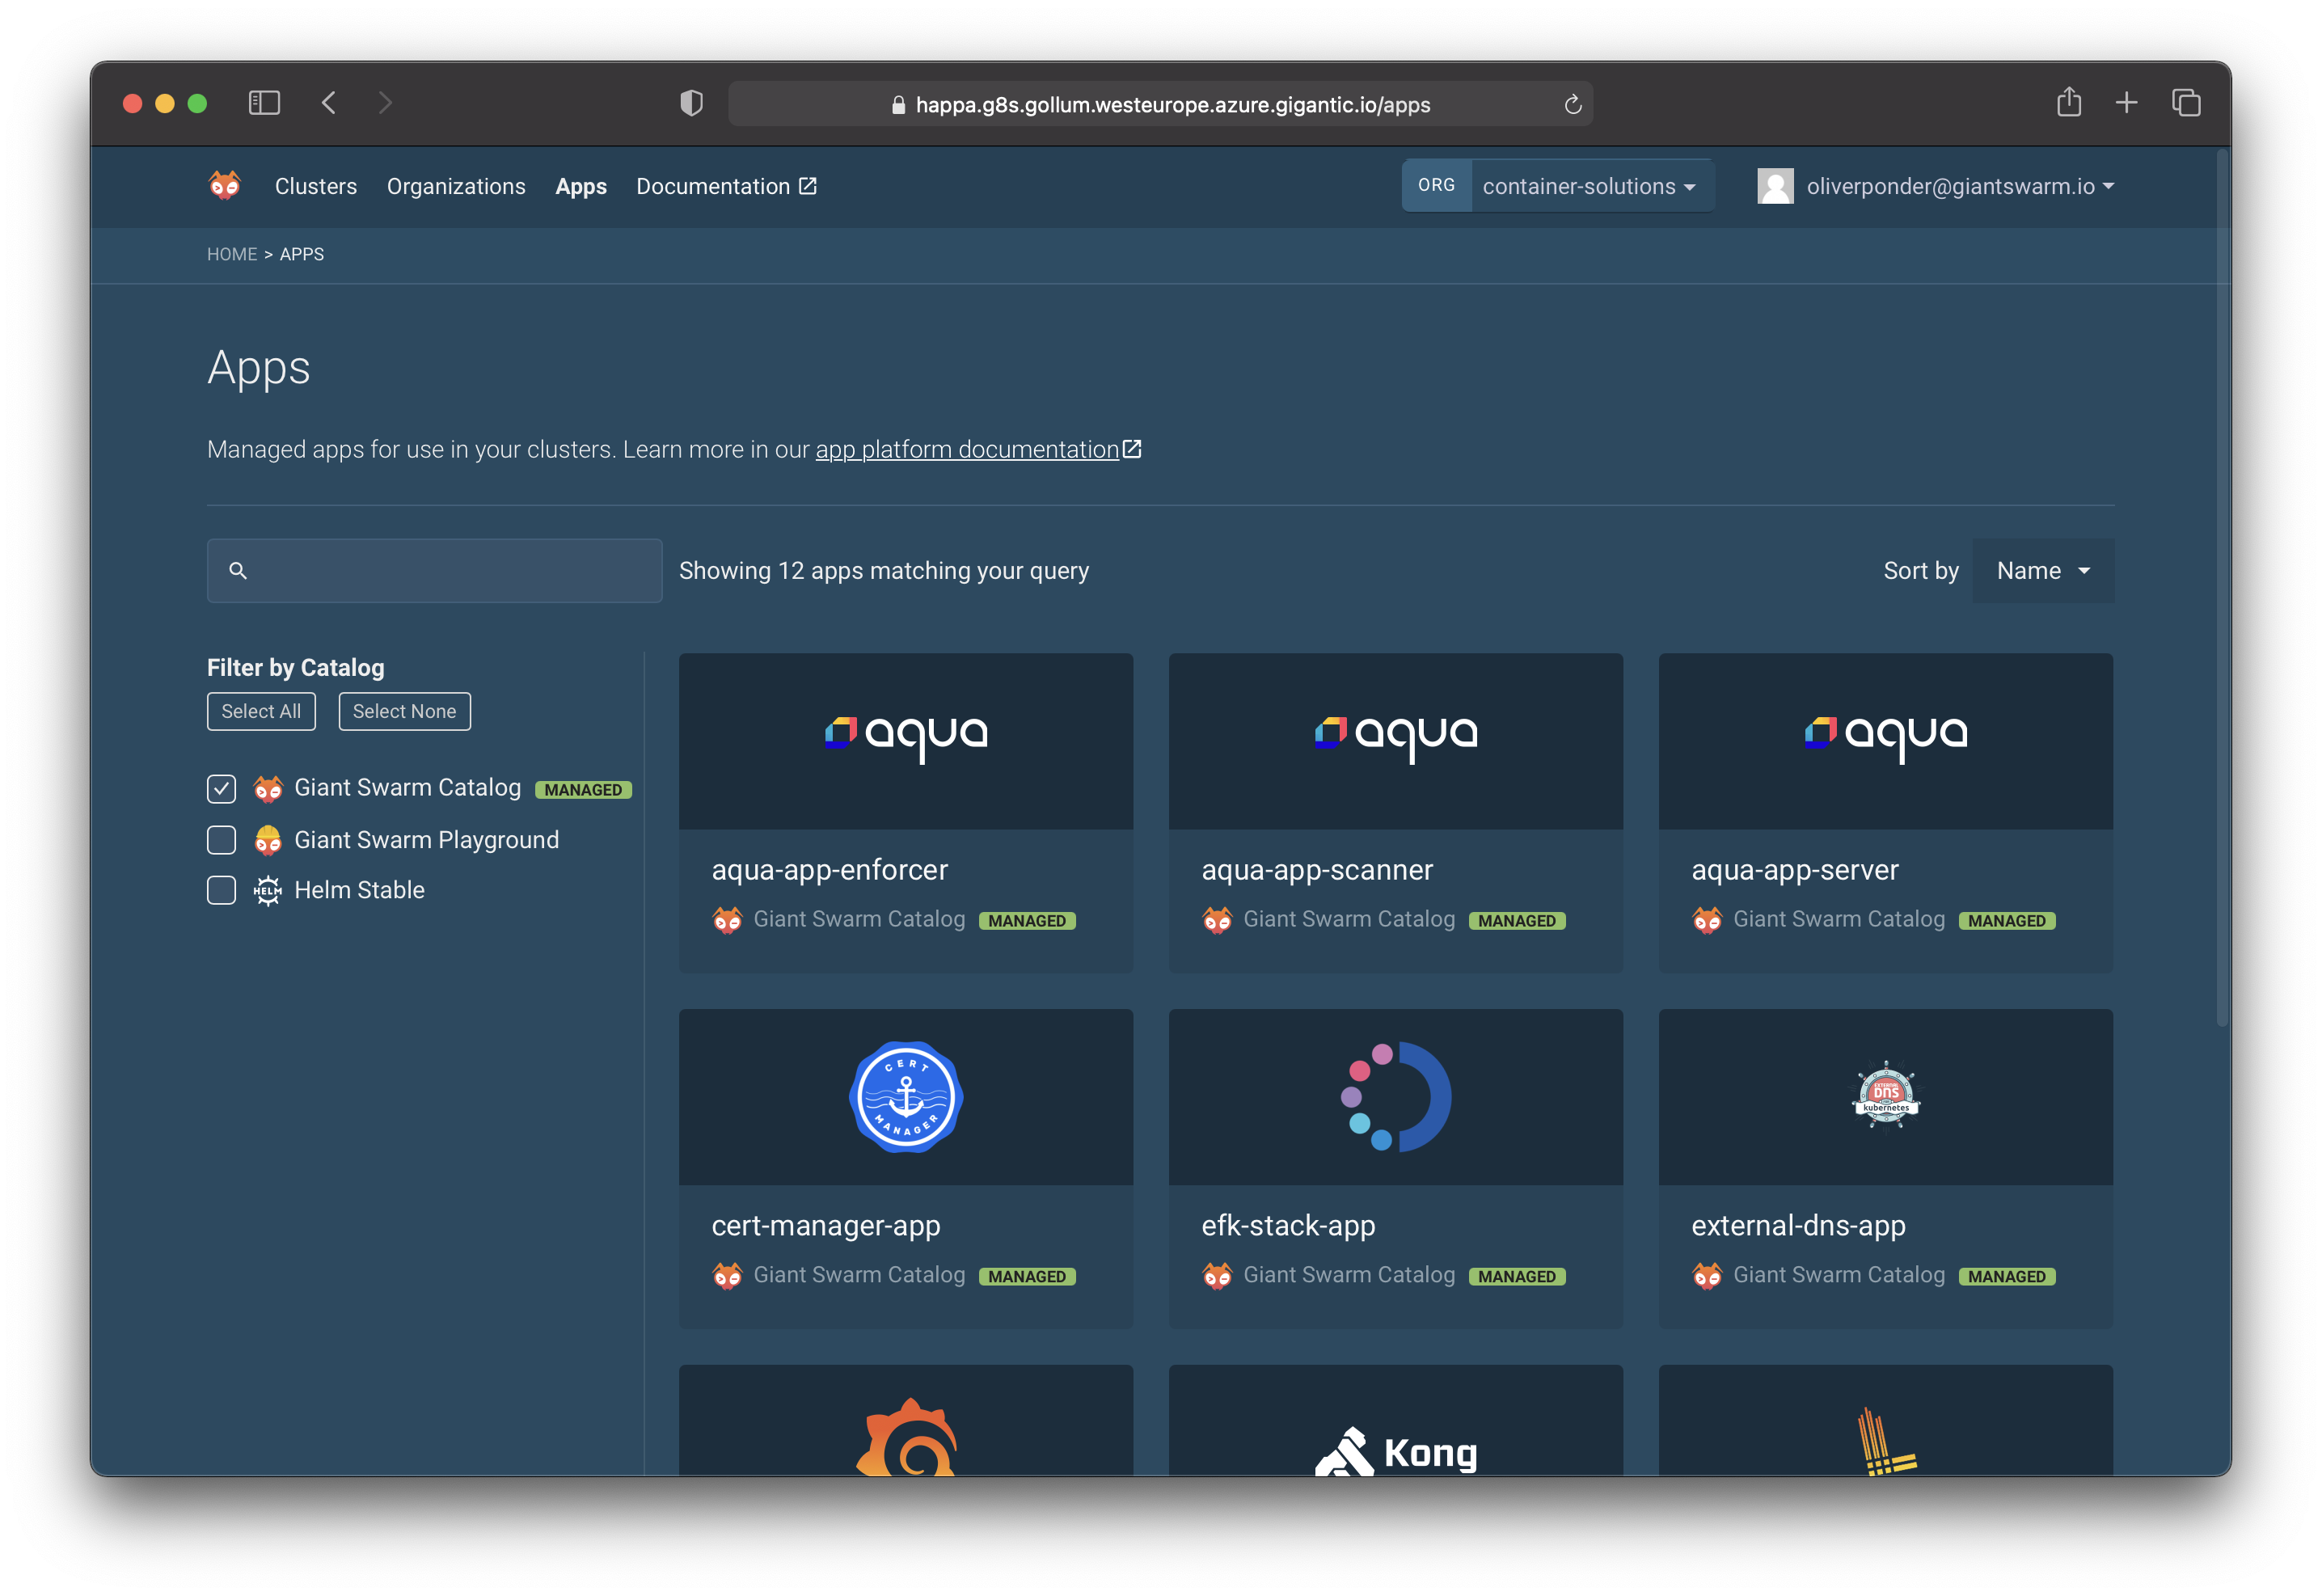This screenshot has height=1596, width=2322.
Task: Click the aqua-app-enforcer app icon
Action: 906,739
